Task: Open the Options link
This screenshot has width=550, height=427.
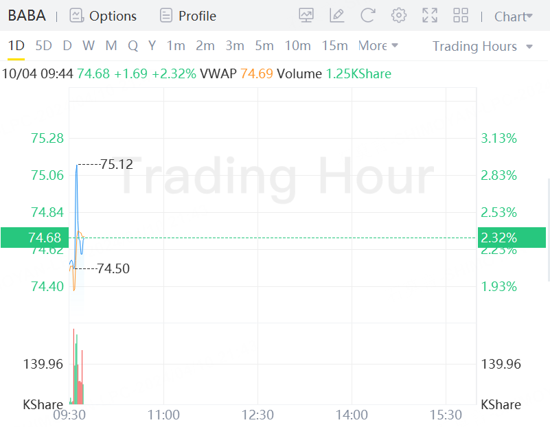Action: coord(113,16)
